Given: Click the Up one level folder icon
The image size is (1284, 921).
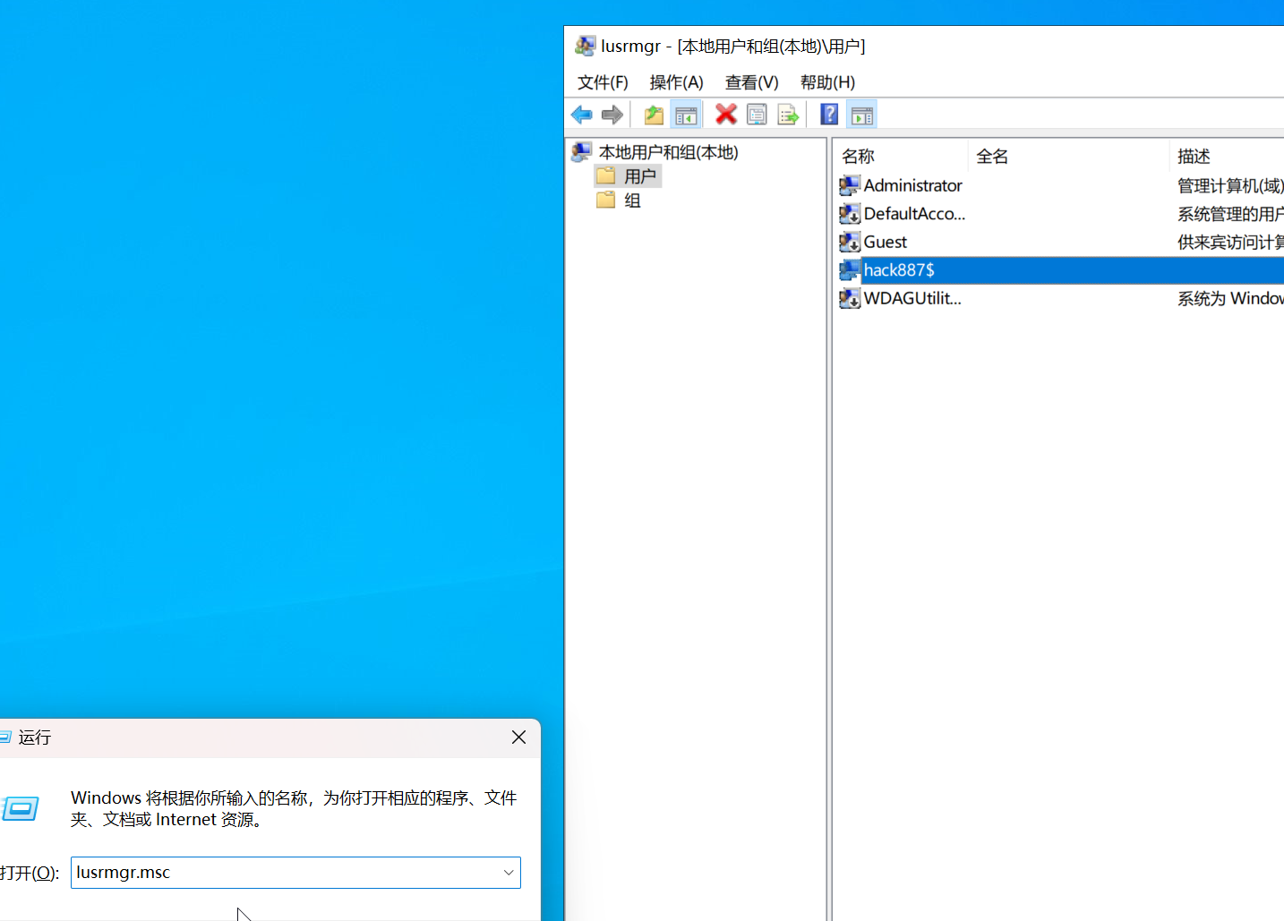Looking at the screenshot, I should point(654,115).
